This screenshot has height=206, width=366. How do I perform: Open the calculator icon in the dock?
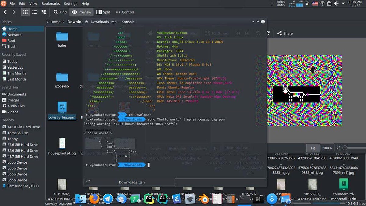(231, 199)
